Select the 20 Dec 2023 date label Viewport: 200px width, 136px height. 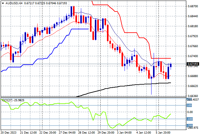click(x=8, y=132)
